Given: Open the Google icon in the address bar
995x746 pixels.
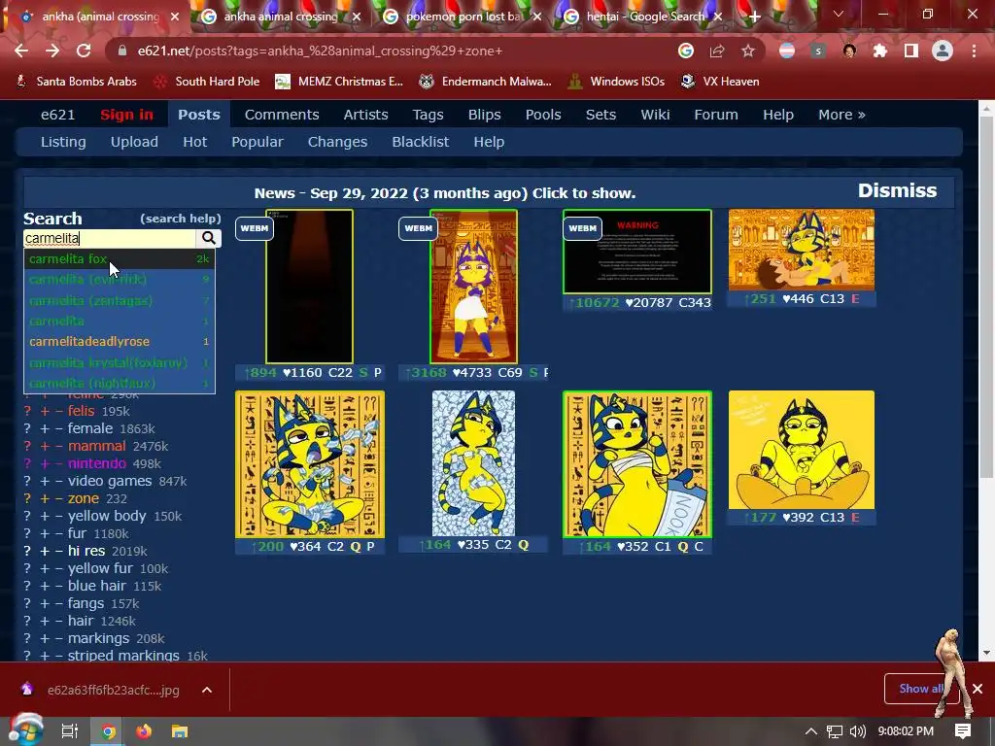Looking at the screenshot, I should pos(685,51).
